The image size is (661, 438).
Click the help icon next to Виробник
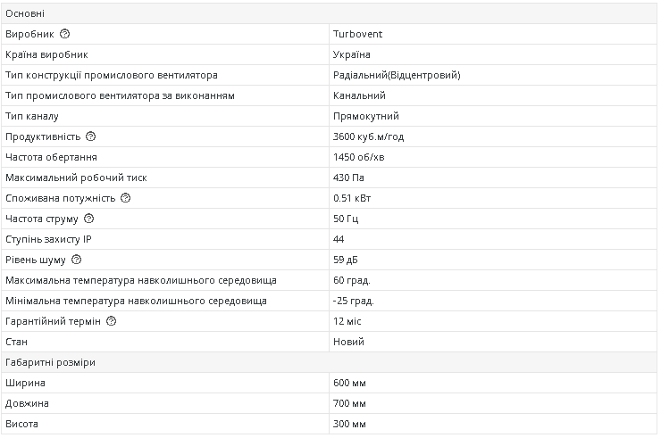(64, 34)
